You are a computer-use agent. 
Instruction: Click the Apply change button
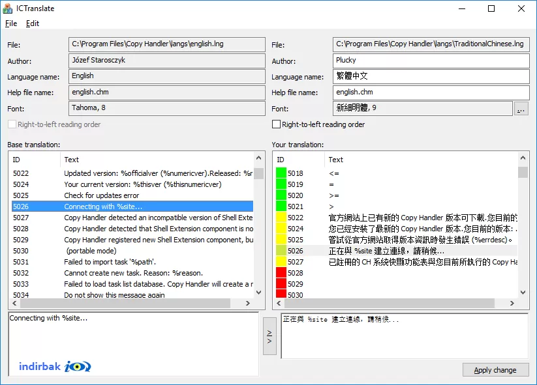495,370
